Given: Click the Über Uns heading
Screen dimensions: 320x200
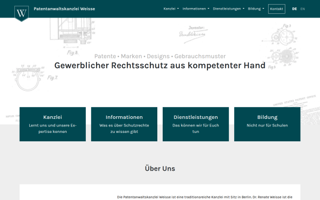Looking at the screenshot, I should (160, 169).
